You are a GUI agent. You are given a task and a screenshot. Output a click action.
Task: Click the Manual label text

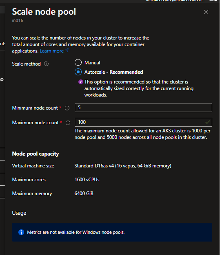click(x=92, y=63)
